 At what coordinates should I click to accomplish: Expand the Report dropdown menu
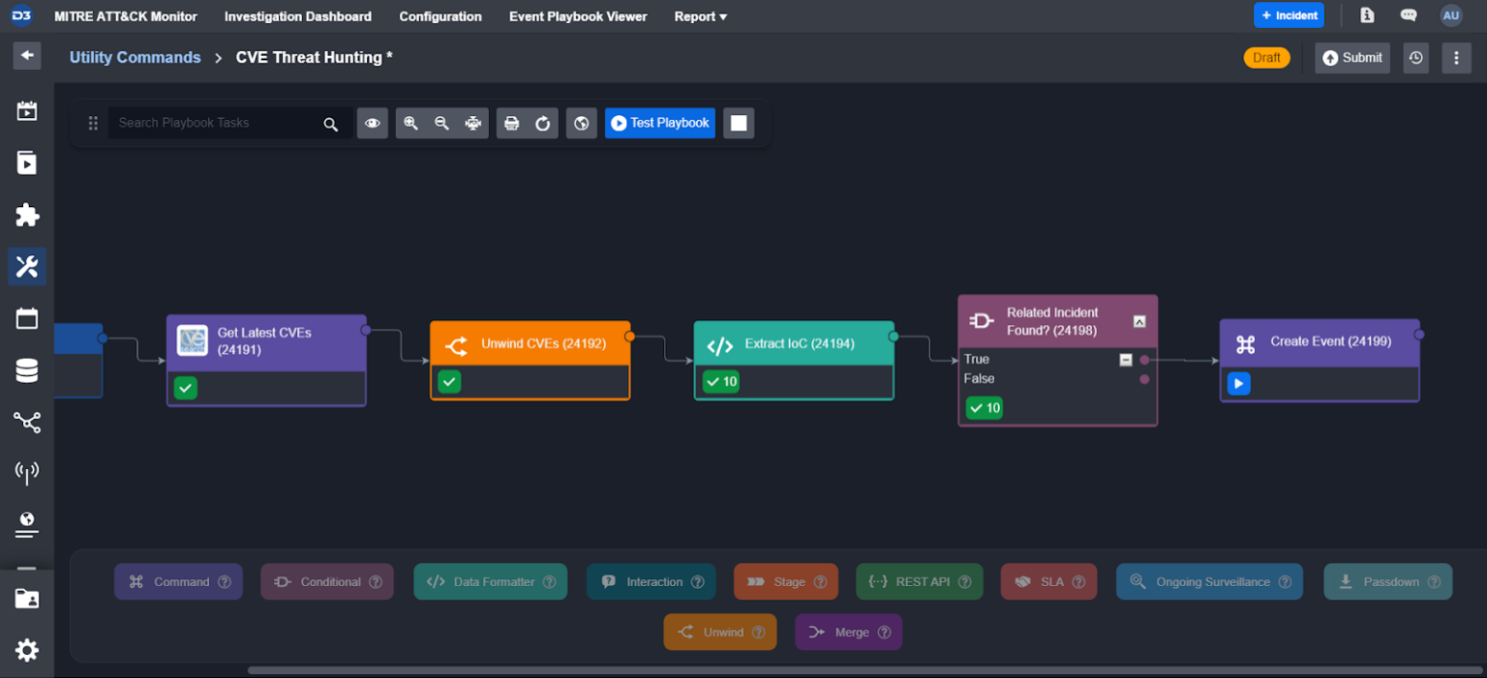701,16
